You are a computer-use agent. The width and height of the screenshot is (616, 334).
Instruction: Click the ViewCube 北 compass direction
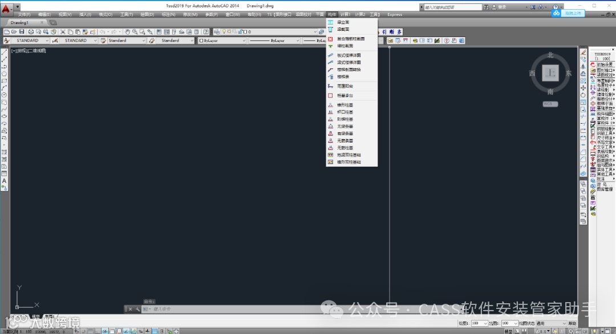[x=550, y=55]
